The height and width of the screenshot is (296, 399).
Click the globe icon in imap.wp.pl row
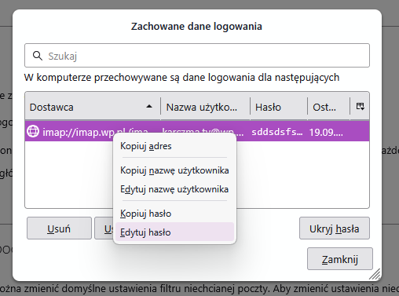[33, 131]
